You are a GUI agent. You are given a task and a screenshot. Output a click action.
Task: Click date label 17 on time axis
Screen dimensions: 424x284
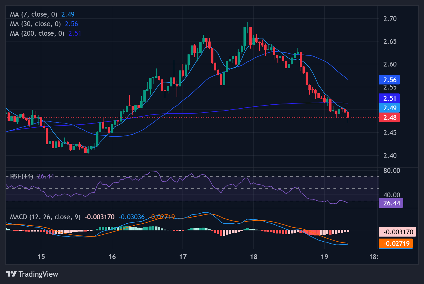183,257
